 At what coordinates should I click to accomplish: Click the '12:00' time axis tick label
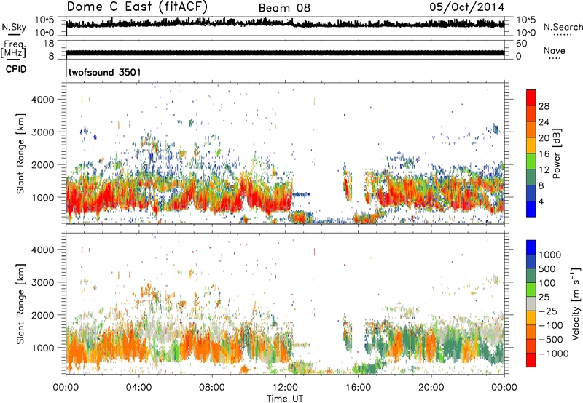(285, 388)
